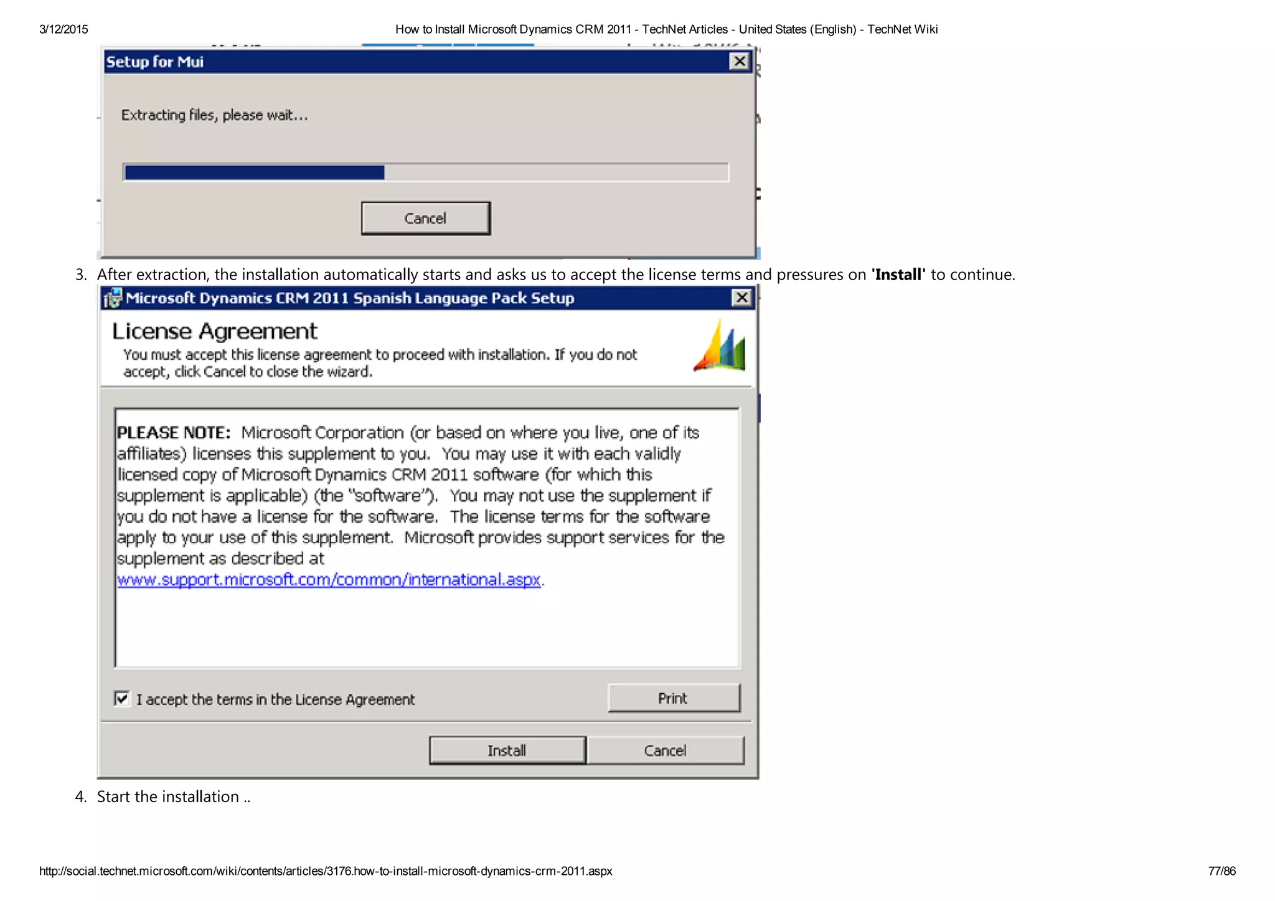Image resolution: width=1275 pixels, height=901 pixels.
Task: Click the Spanish Language Pack Setup title text
Action: pyautogui.click(x=350, y=298)
